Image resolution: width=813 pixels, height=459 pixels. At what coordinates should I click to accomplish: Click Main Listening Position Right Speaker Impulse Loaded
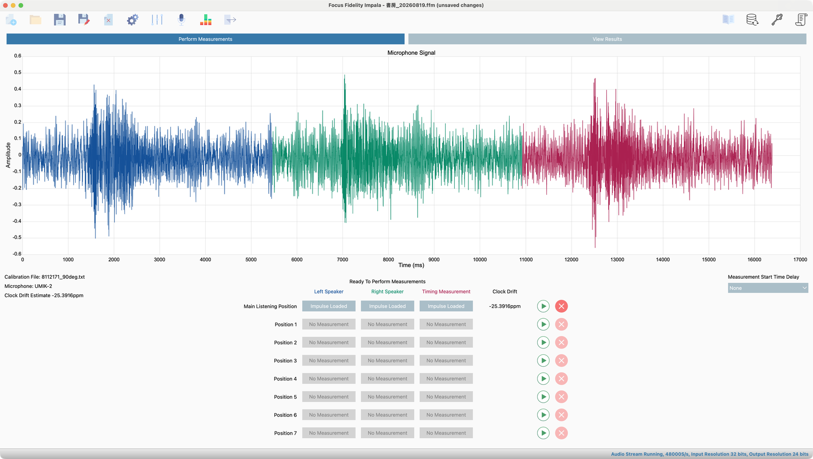(x=387, y=306)
